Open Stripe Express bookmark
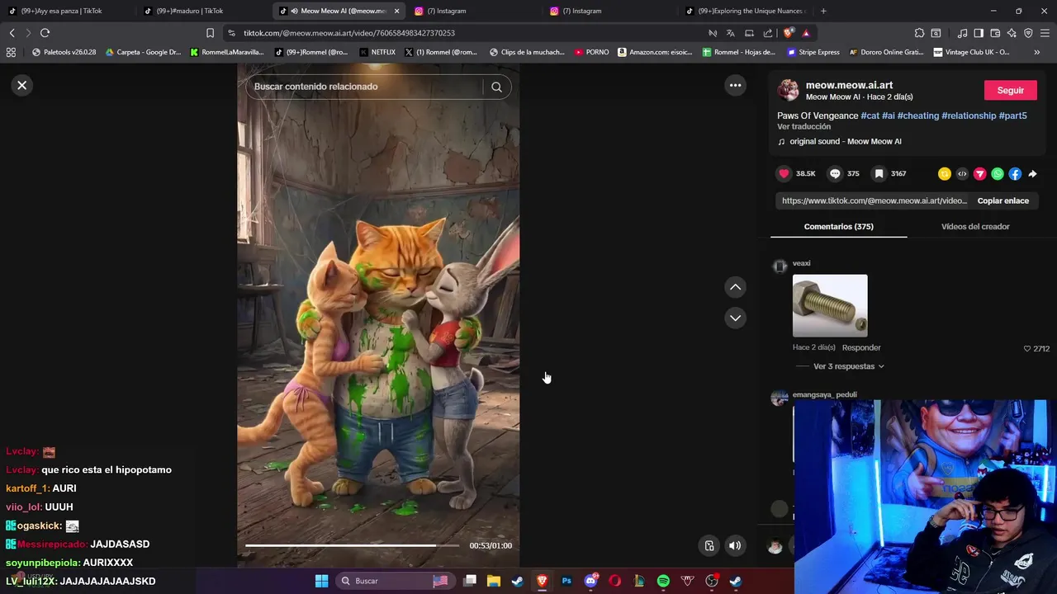 point(813,52)
